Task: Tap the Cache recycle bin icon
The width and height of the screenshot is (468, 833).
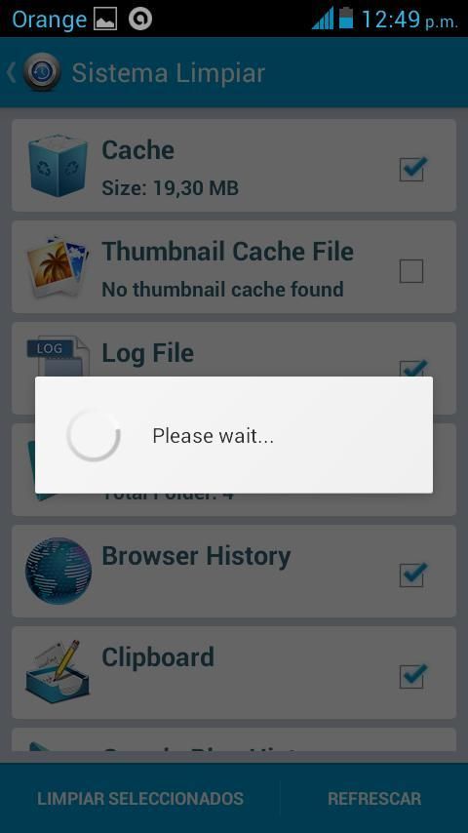Action: point(58,165)
